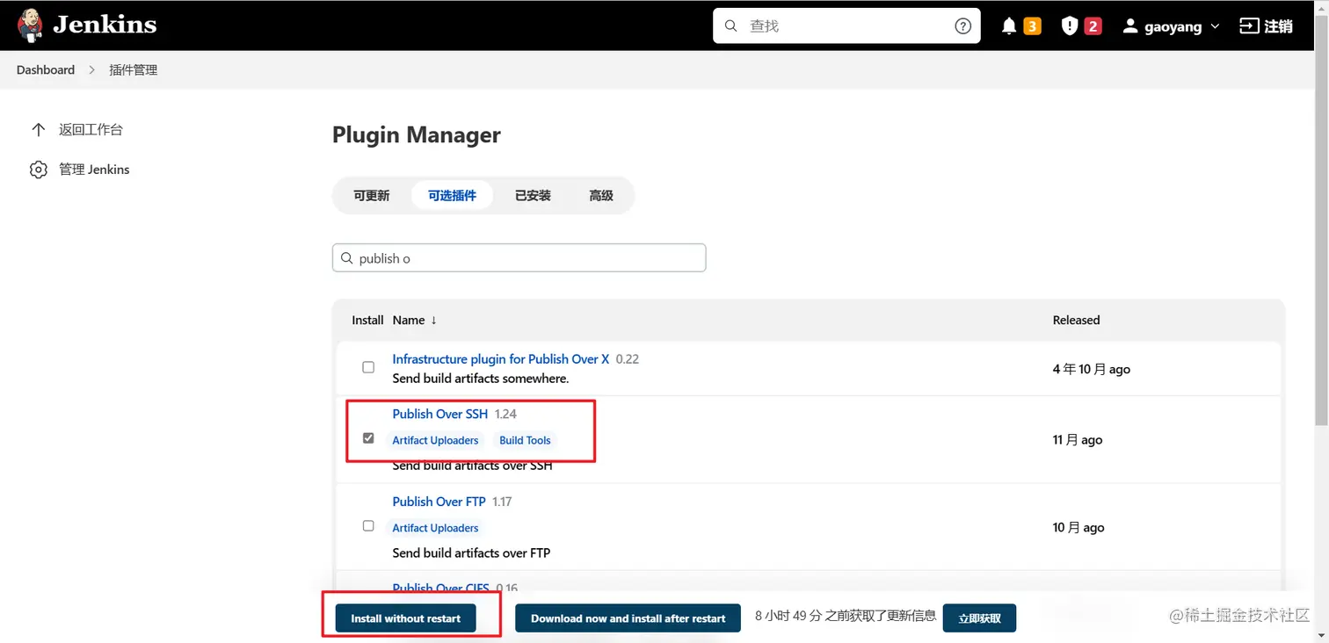Click Download now and install after restart
1329x643 pixels.
tap(628, 618)
